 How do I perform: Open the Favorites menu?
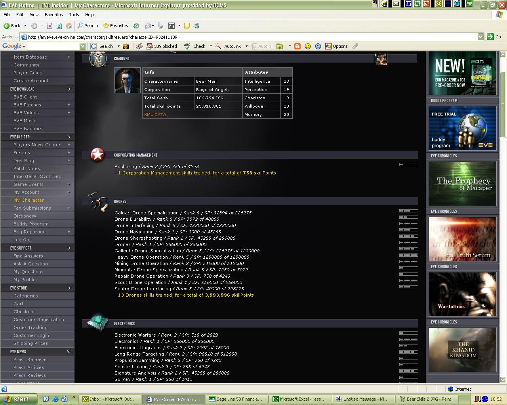54,15
